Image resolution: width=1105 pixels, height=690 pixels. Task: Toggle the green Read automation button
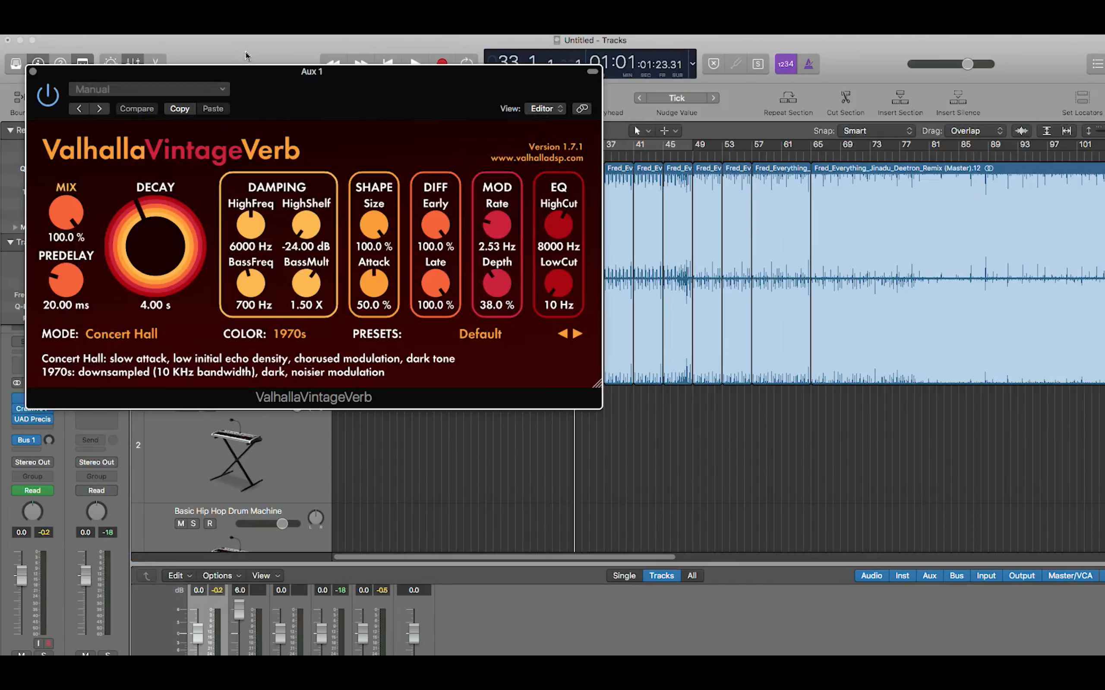pyautogui.click(x=32, y=490)
